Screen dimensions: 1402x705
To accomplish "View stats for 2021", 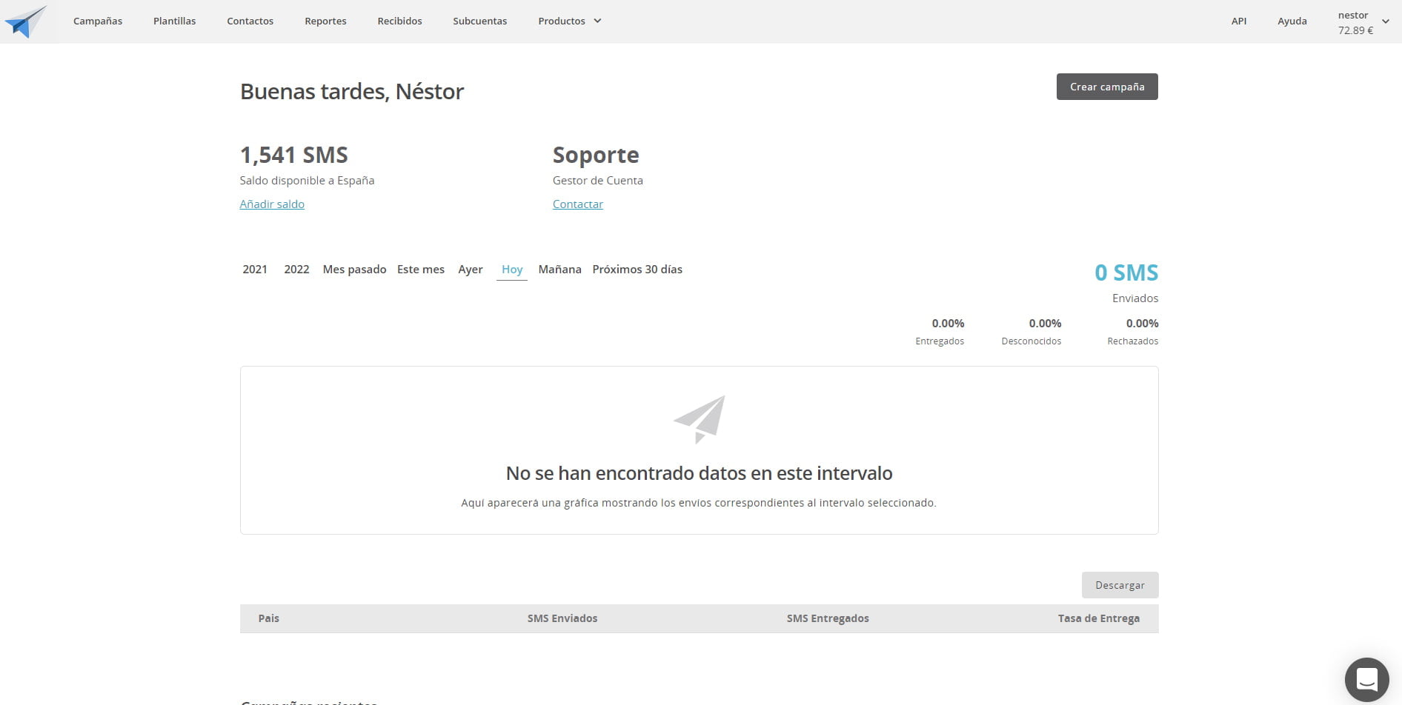I will click(255, 269).
